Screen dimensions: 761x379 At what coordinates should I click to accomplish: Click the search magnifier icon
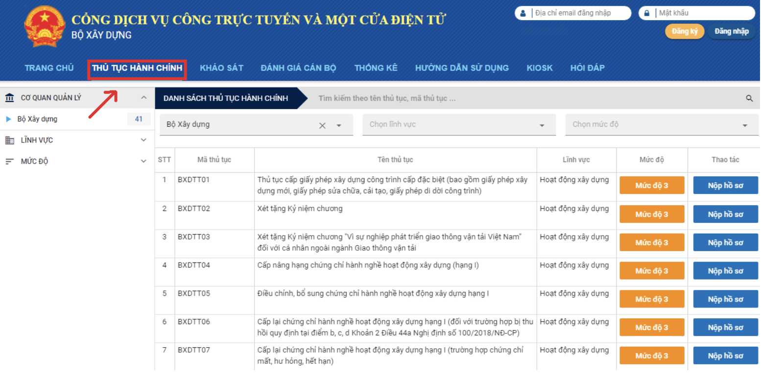point(750,98)
